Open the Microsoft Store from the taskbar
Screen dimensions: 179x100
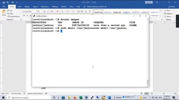point(63,97)
